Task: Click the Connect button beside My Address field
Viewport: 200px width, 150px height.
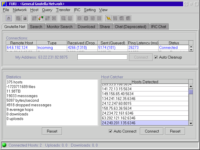Action: (x=141, y=57)
